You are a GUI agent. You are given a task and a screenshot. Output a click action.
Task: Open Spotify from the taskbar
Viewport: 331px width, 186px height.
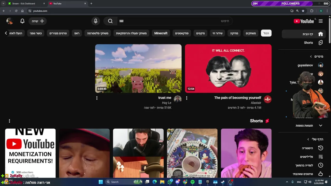(192, 182)
